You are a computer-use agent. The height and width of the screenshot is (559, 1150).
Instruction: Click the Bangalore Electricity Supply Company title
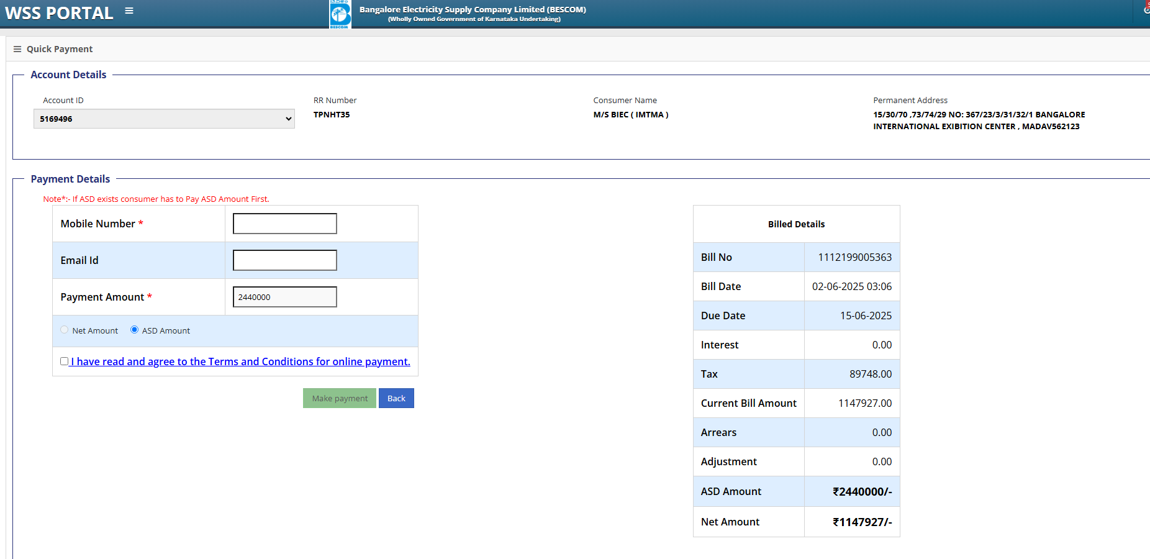[473, 9]
